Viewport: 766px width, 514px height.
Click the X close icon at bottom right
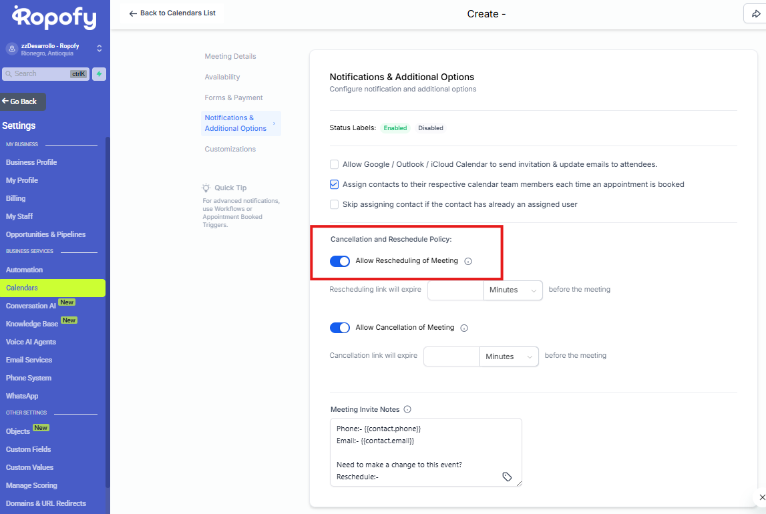(x=762, y=497)
